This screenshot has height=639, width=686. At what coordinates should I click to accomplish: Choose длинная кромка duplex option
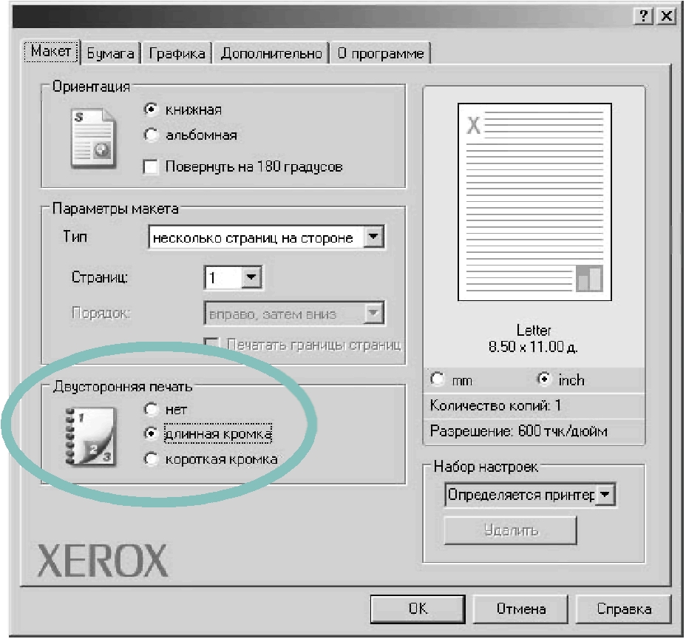coord(152,433)
